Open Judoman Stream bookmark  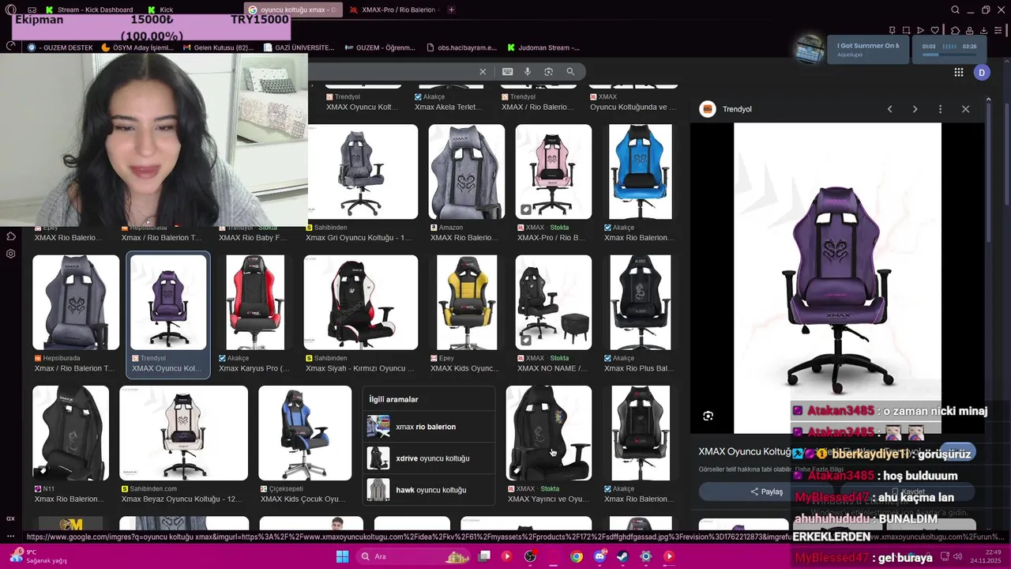pyautogui.click(x=542, y=47)
